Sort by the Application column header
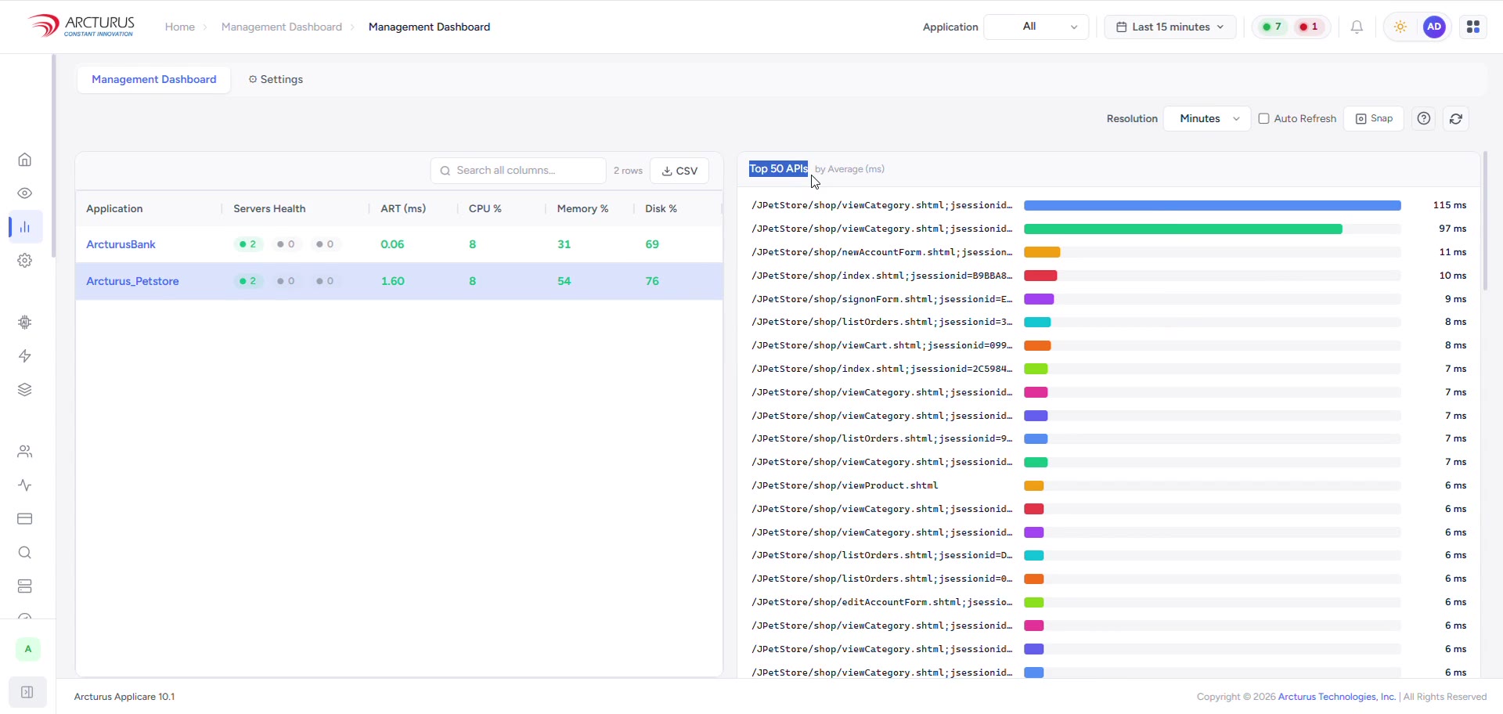The width and height of the screenshot is (1503, 714). [x=114, y=208]
